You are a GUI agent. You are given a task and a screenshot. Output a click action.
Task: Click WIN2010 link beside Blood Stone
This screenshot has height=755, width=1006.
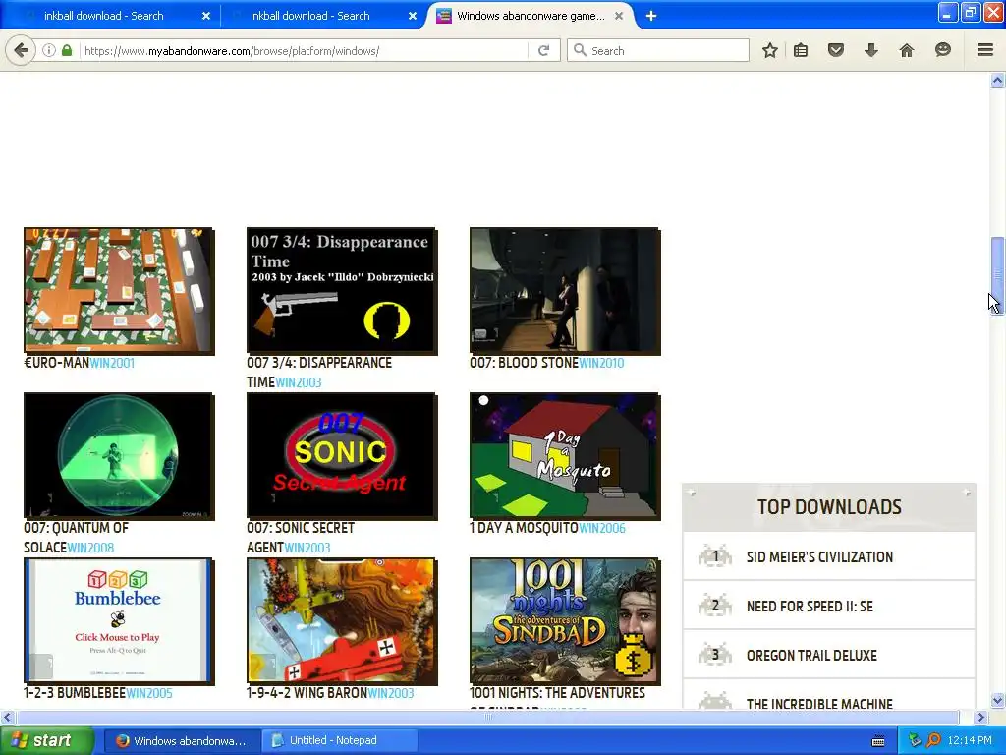pyautogui.click(x=601, y=363)
